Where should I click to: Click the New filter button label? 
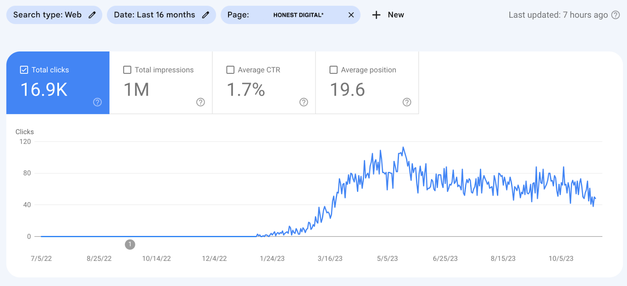coord(396,15)
